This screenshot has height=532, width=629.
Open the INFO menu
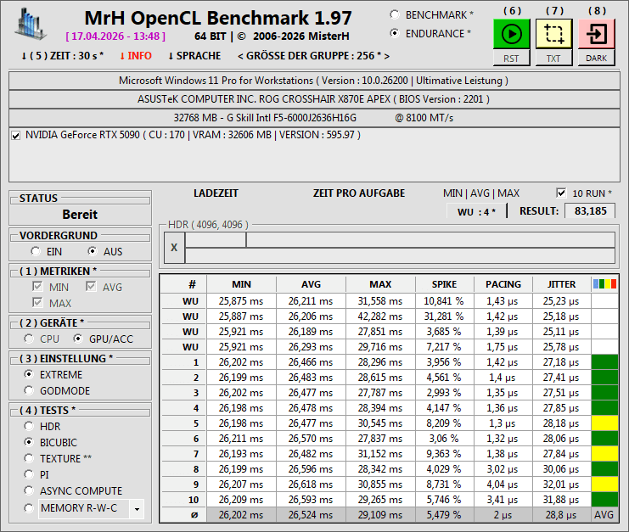[136, 56]
